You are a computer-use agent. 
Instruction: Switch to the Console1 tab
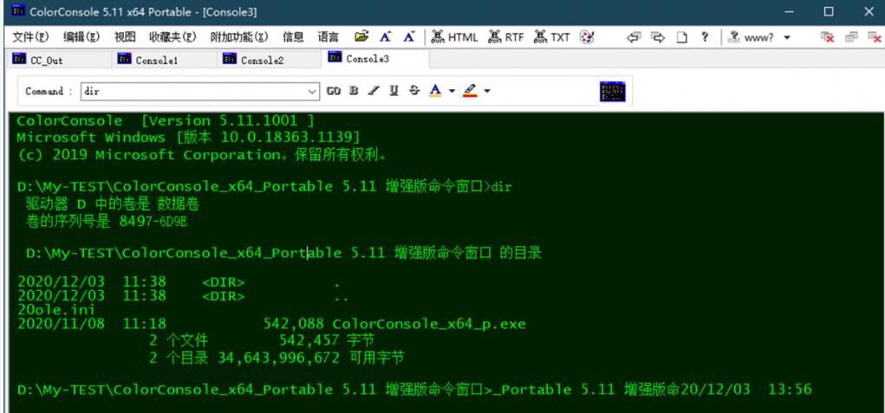(164, 60)
